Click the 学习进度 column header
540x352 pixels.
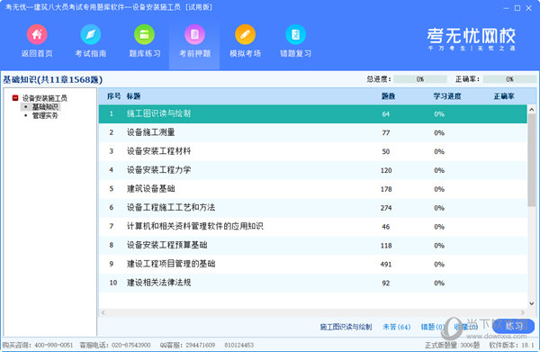coord(447,96)
